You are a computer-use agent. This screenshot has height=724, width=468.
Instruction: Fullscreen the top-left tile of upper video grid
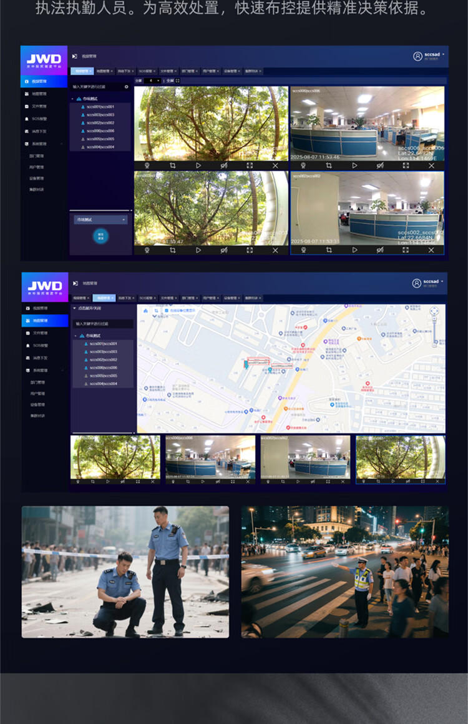[250, 166]
